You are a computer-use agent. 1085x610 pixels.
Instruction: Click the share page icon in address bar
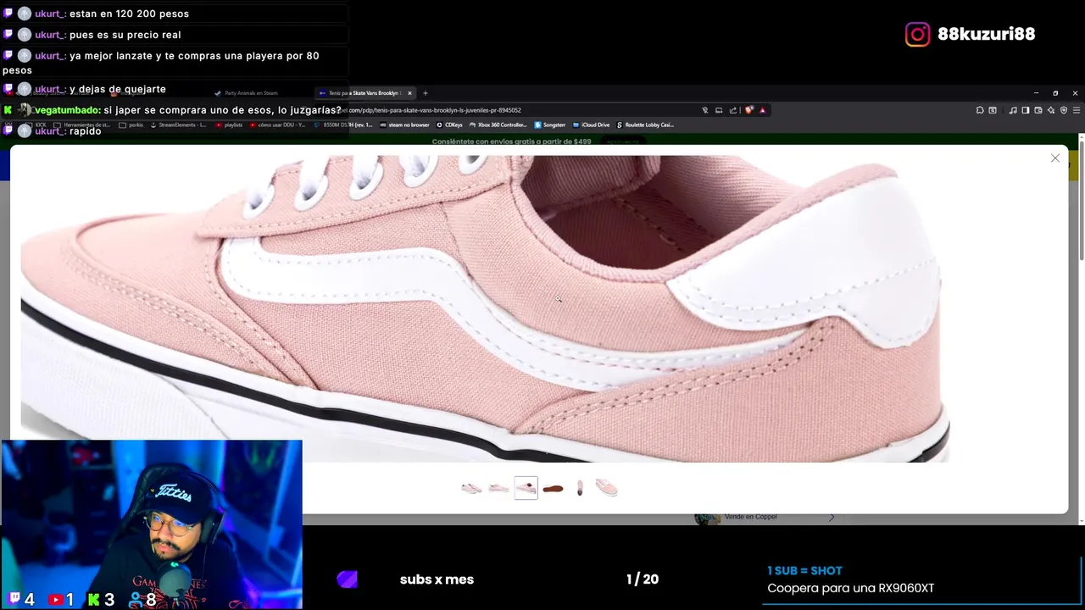click(x=733, y=110)
